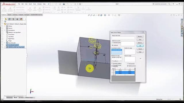Click the Features to copy horizontal scrollbar

coord(116,61)
